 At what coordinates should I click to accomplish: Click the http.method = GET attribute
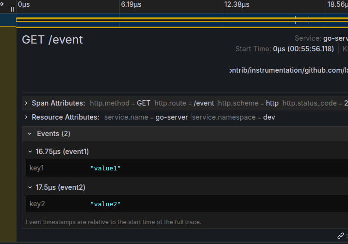120,103
